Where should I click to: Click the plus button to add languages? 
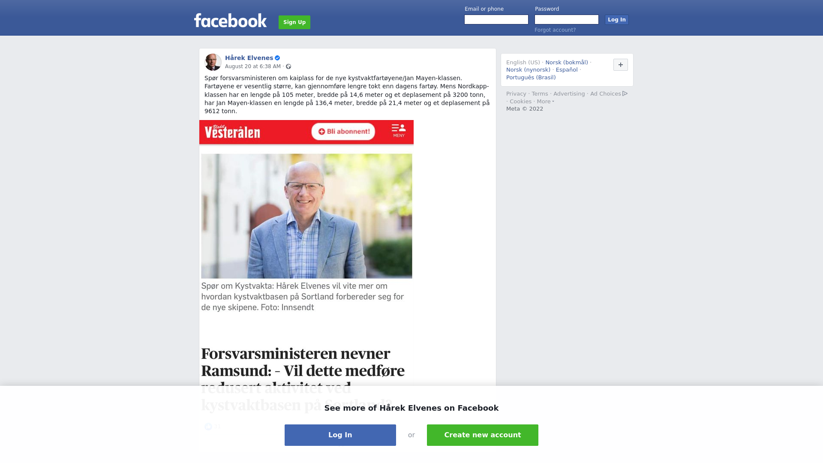pyautogui.click(x=620, y=65)
